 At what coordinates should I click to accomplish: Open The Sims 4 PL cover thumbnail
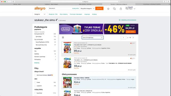[x=67, y=63]
